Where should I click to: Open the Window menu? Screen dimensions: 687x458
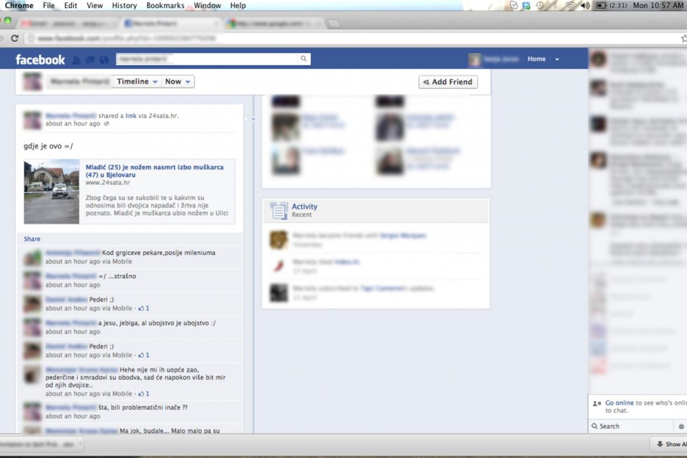point(207,5)
